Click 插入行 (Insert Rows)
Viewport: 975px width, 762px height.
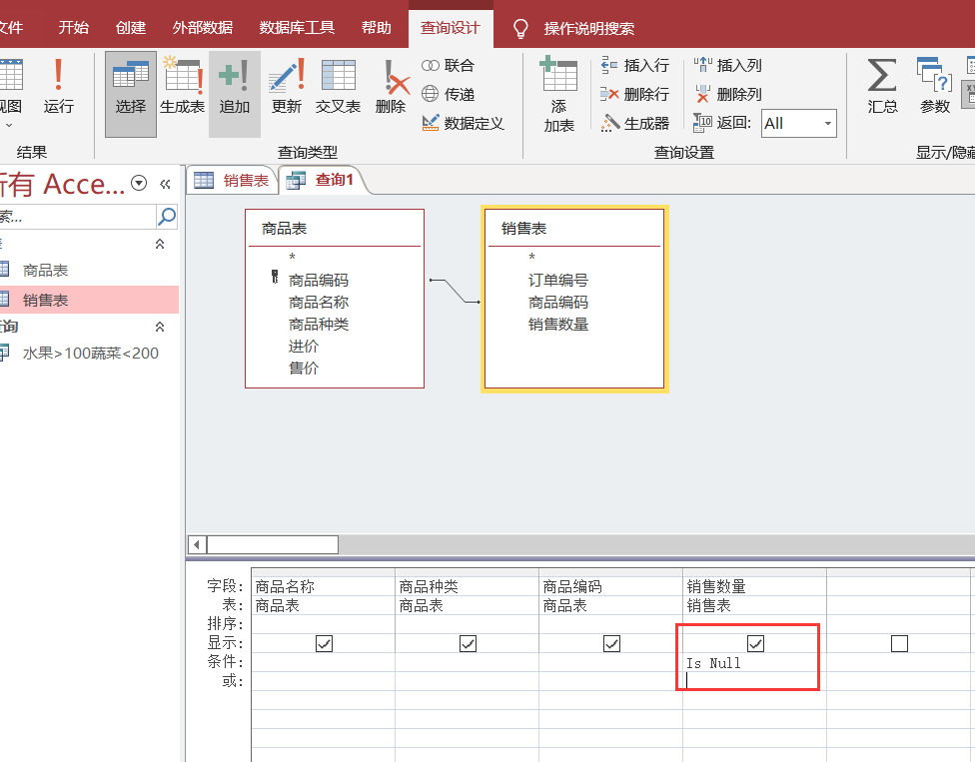634,65
